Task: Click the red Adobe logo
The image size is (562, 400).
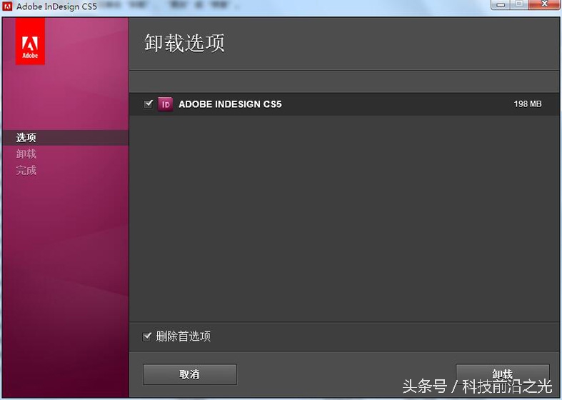Action: pos(30,41)
